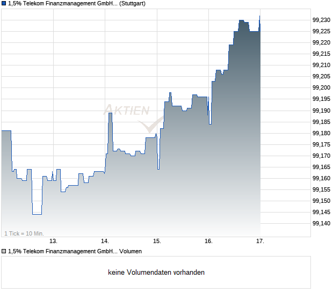Select the '13.' date marker on x-axis
Image resolution: width=333 pixels, height=293 pixels.
pos(53,241)
